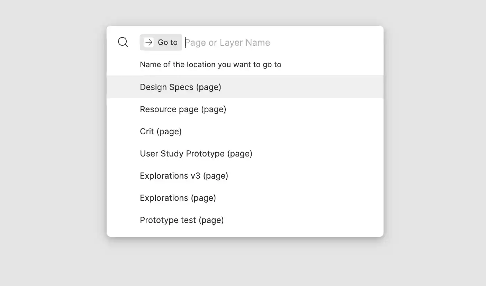Click the gray backdrop outside the palette
The image size is (486, 286).
[x=52, y=138]
